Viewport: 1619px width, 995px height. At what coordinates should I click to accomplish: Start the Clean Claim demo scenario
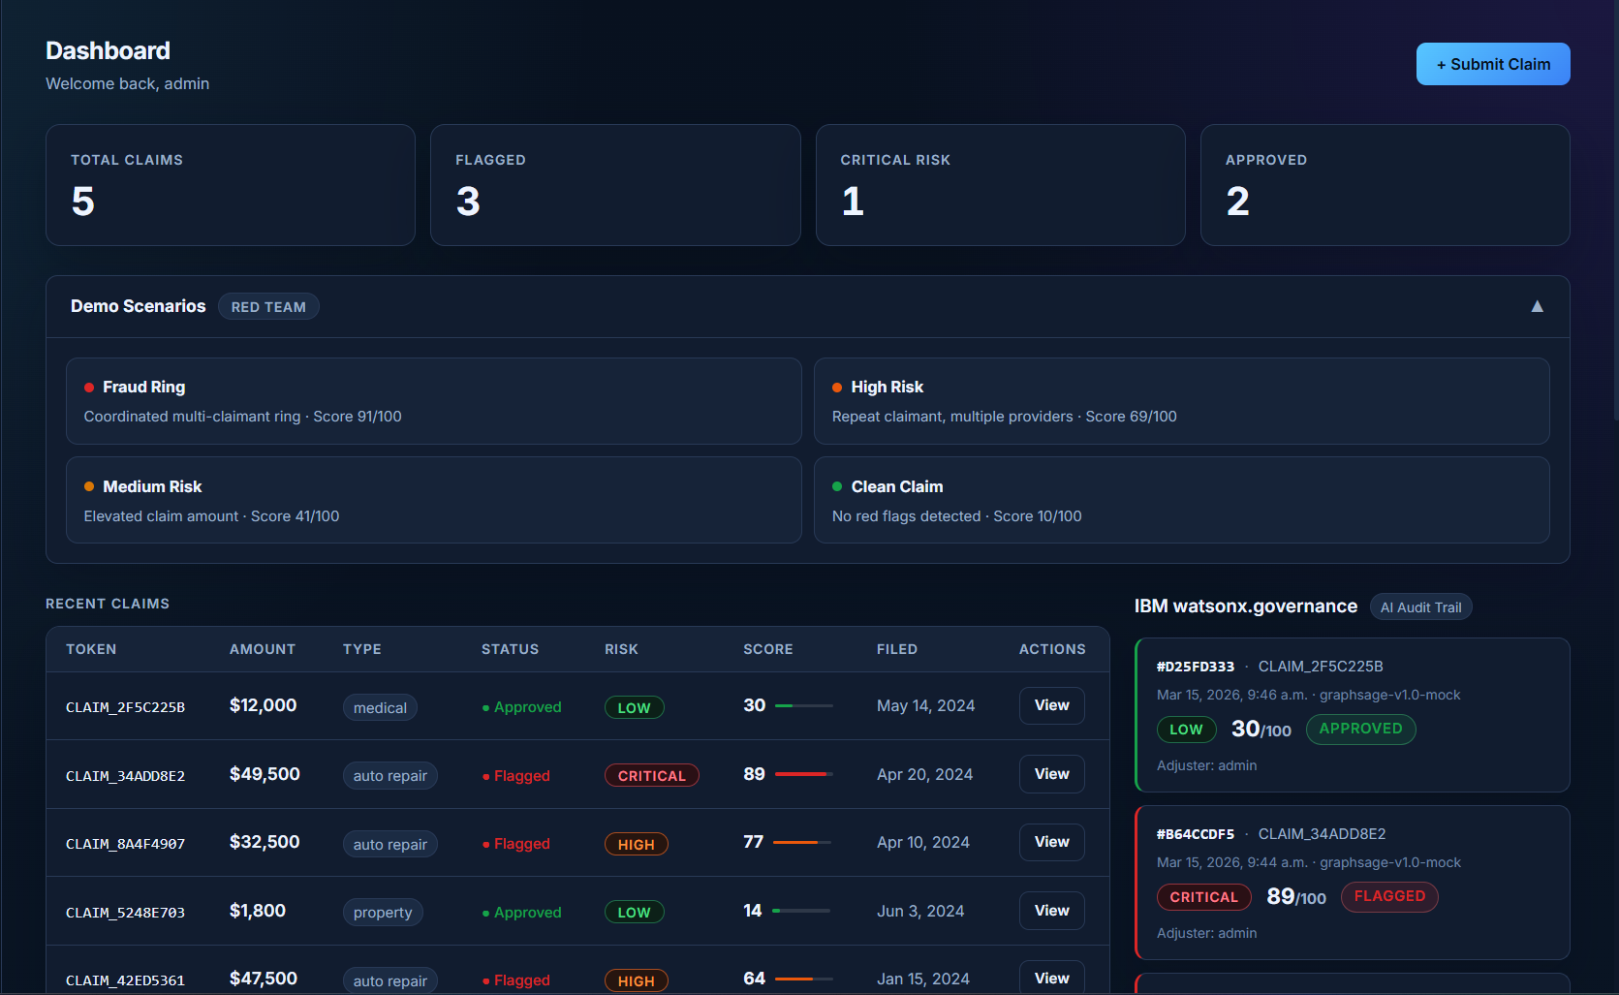pos(1181,500)
